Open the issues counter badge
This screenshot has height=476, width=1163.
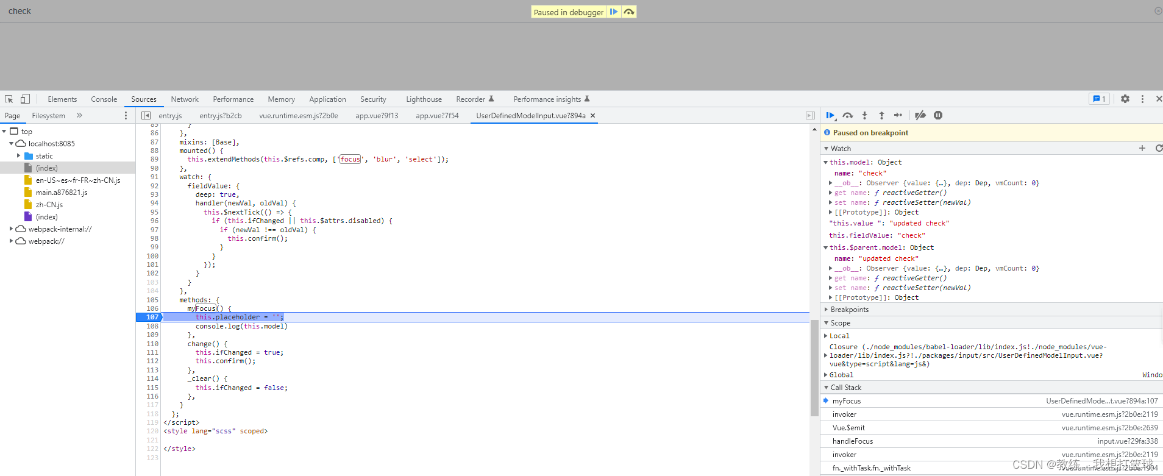(x=1099, y=99)
